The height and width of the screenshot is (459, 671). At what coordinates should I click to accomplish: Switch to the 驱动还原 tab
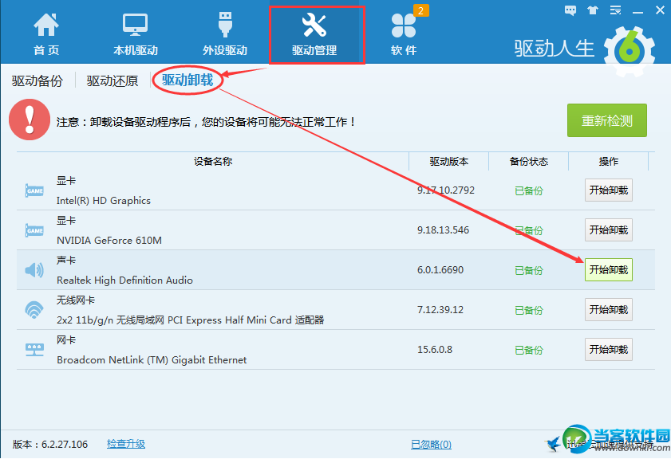click(x=112, y=80)
